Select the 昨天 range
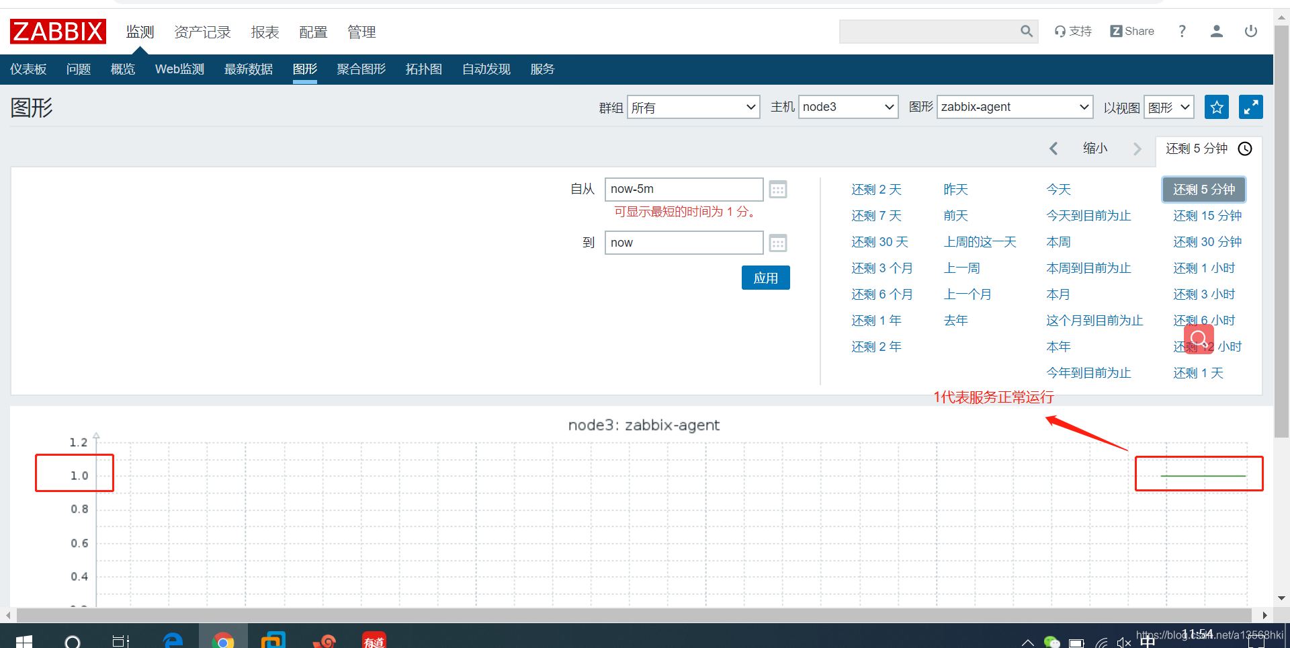This screenshot has width=1290, height=648. point(955,190)
